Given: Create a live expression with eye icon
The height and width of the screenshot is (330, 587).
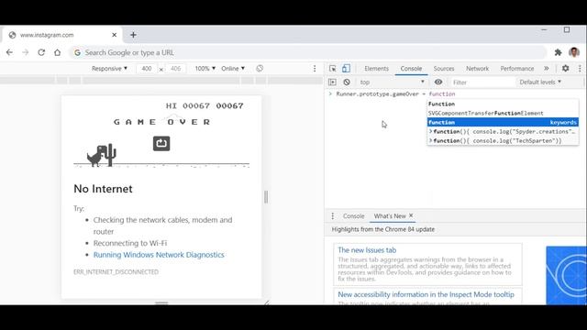Looking at the screenshot, I should [438, 82].
